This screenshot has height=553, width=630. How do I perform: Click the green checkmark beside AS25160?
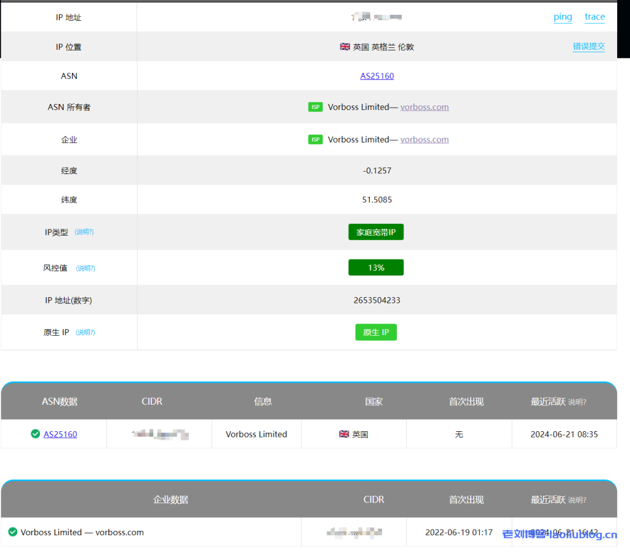(35, 434)
